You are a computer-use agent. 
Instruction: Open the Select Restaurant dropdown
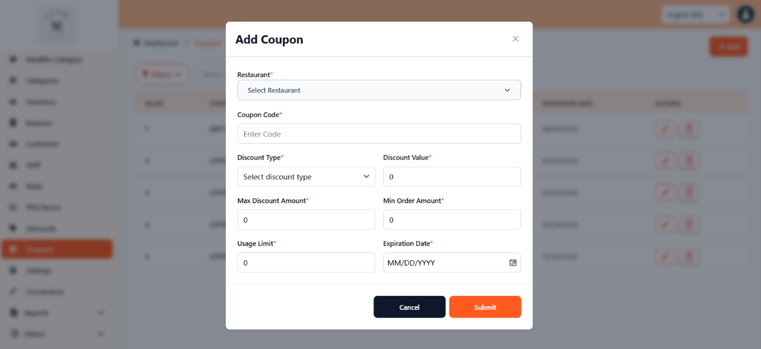(379, 91)
